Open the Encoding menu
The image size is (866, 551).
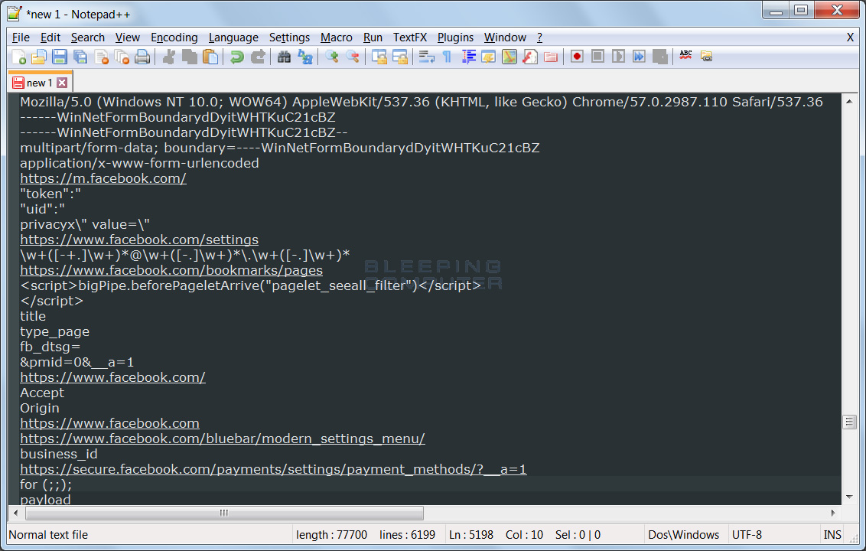click(174, 37)
